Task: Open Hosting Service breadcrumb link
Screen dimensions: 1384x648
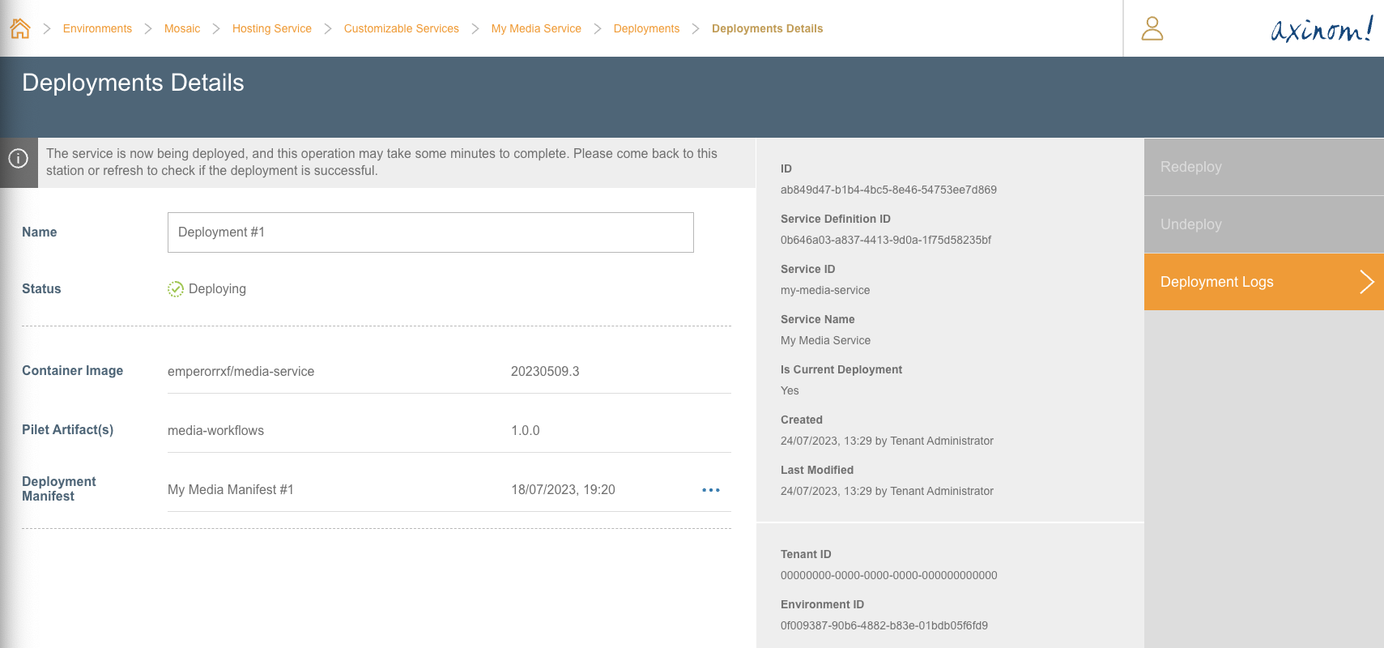Action: 271,29
